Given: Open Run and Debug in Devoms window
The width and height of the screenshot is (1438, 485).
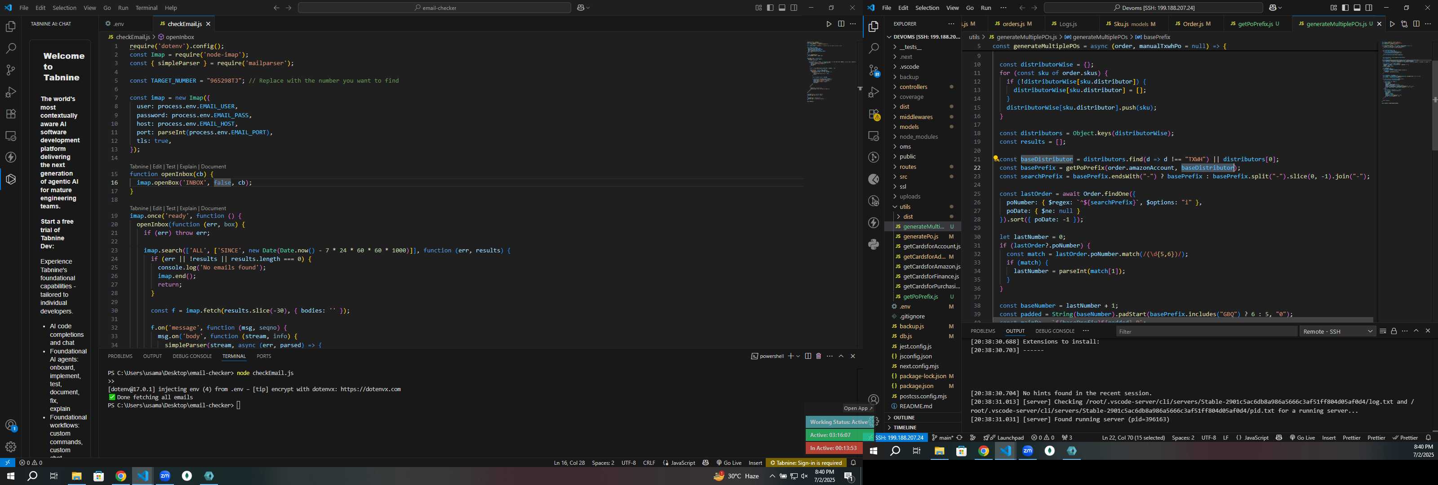Looking at the screenshot, I should 874,92.
